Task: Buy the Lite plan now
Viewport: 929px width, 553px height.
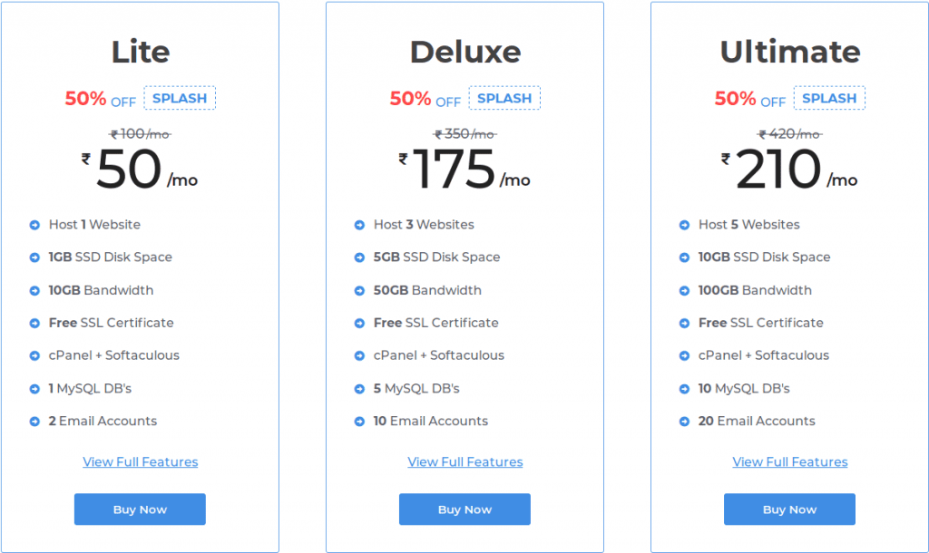Action: pyautogui.click(x=140, y=509)
